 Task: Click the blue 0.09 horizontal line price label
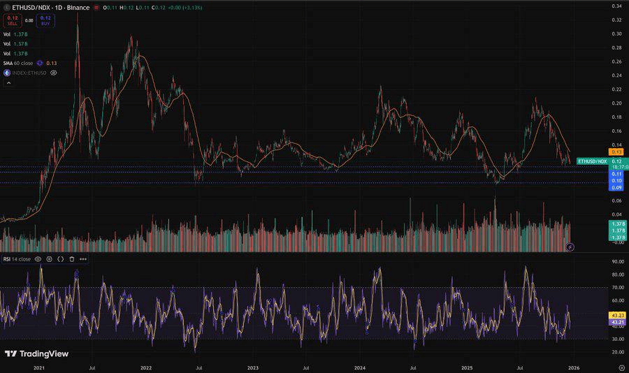tap(616, 188)
